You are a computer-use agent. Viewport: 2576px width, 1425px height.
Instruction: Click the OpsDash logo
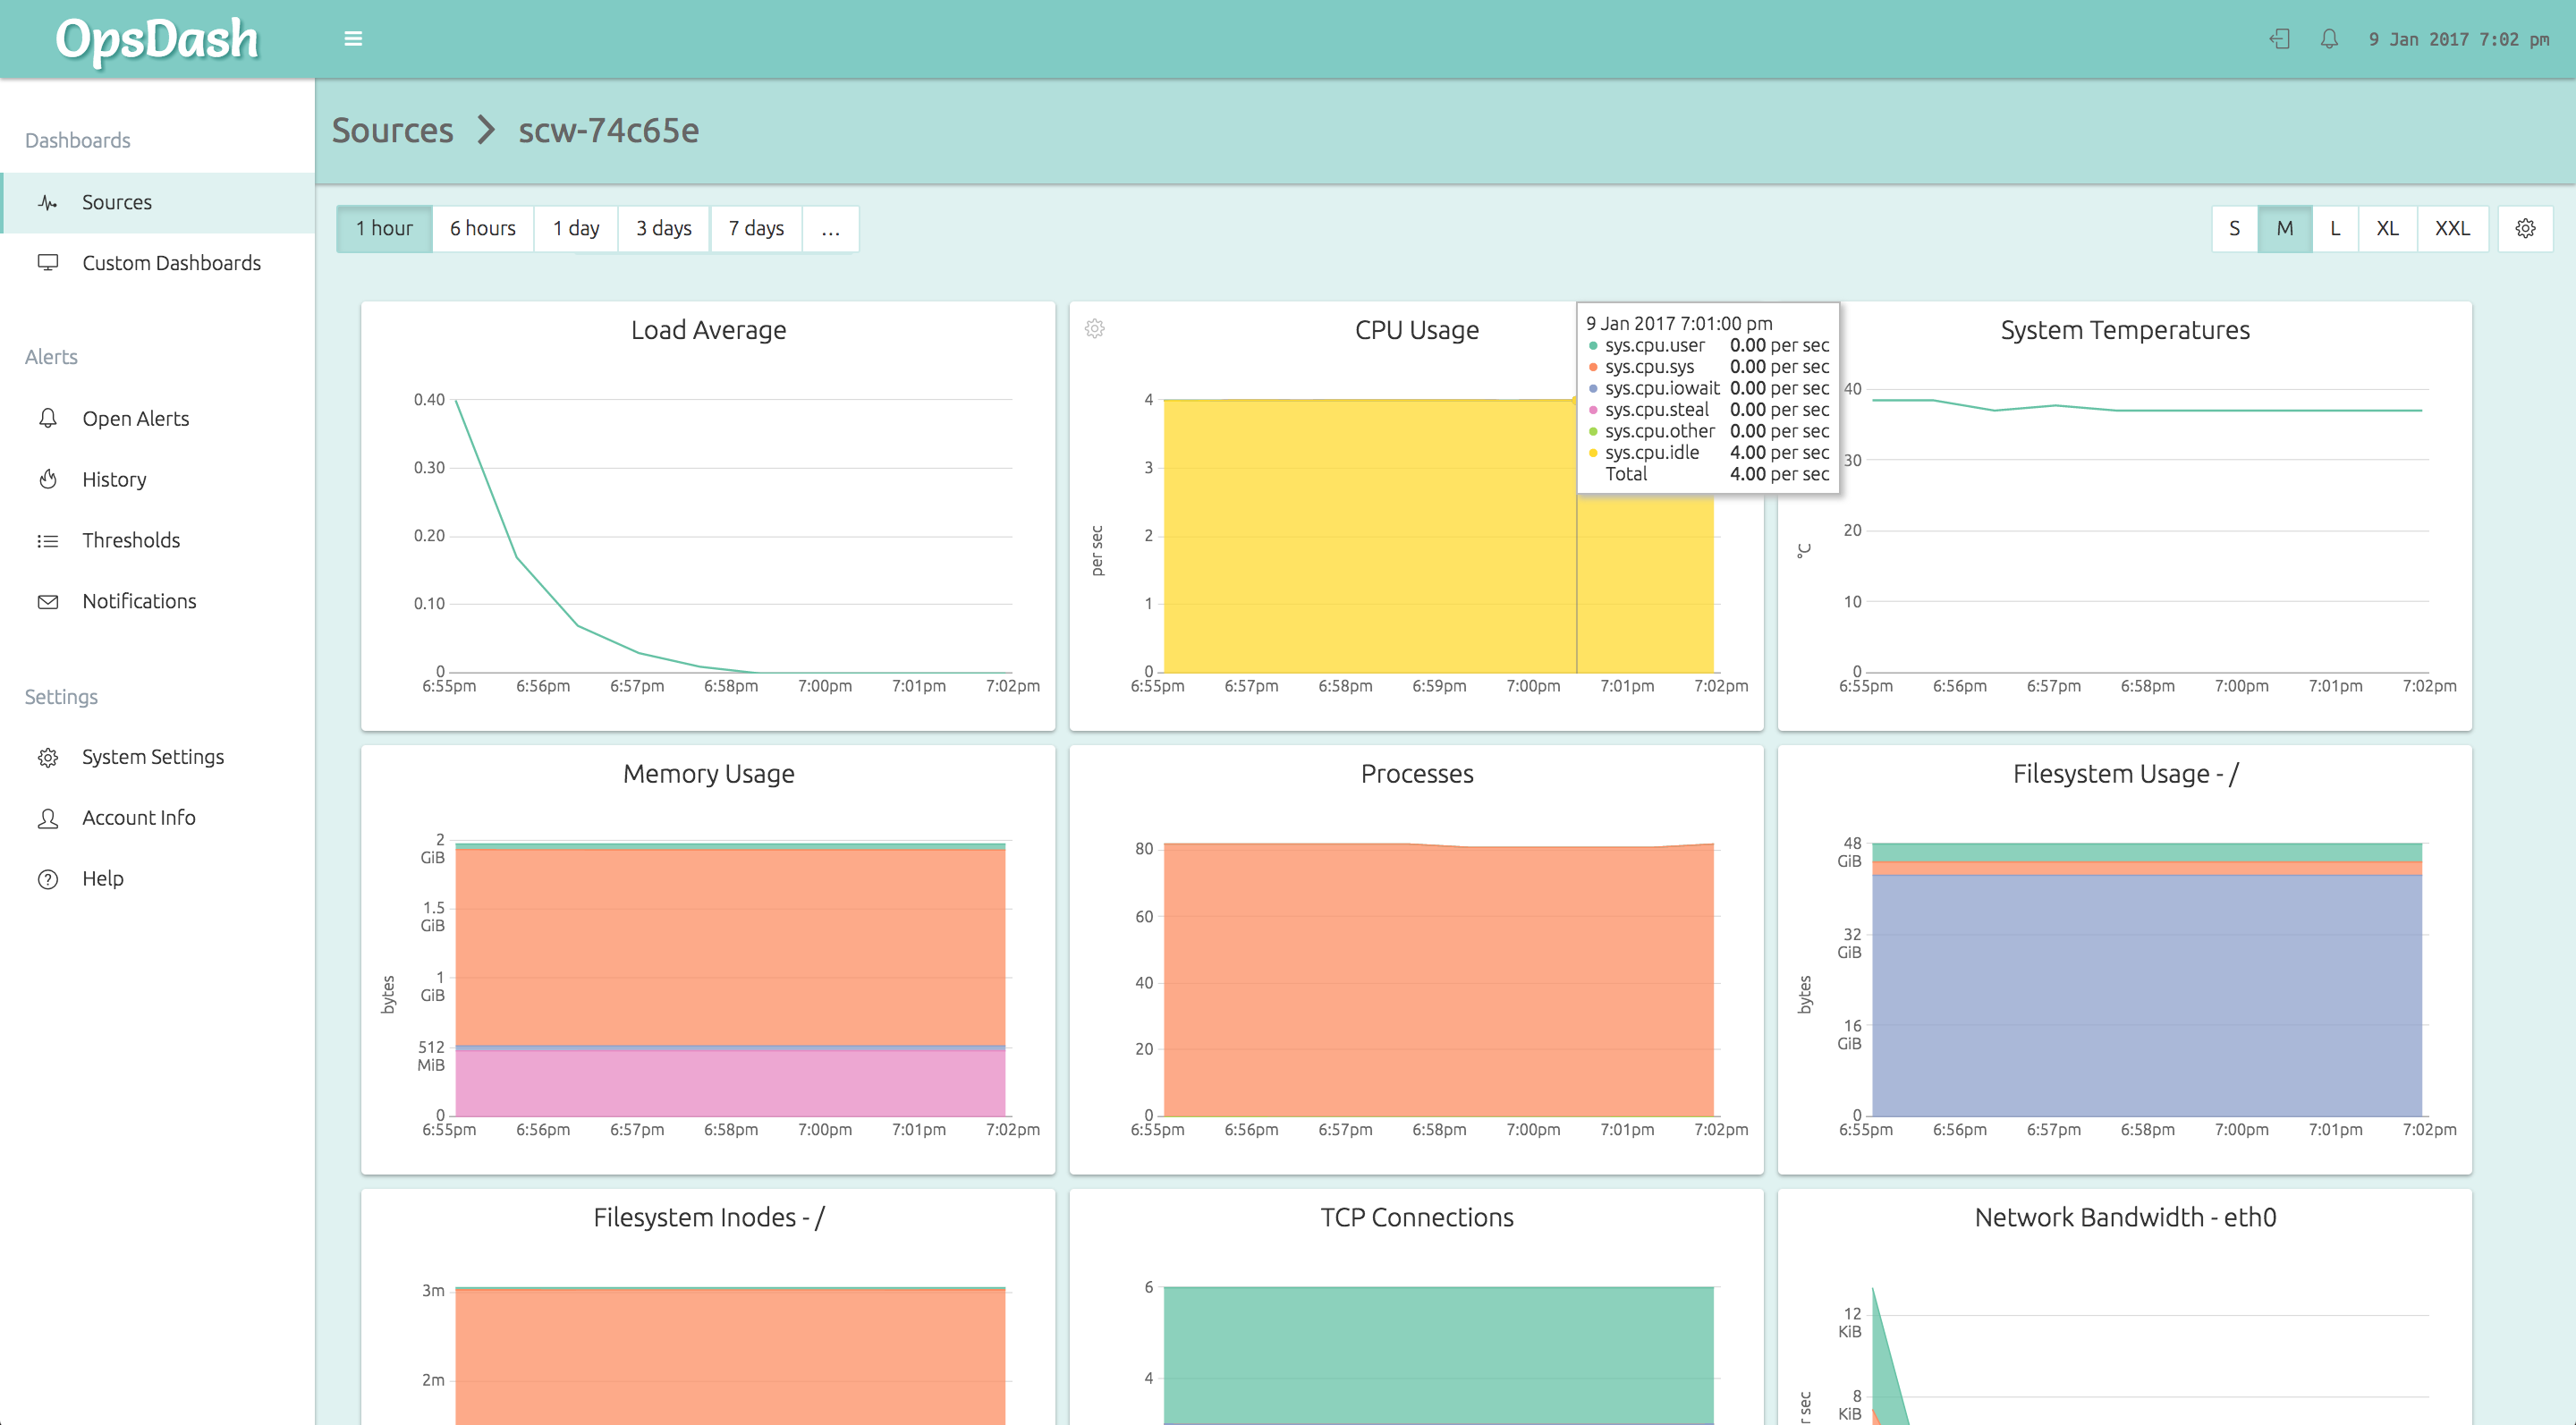[157, 39]
